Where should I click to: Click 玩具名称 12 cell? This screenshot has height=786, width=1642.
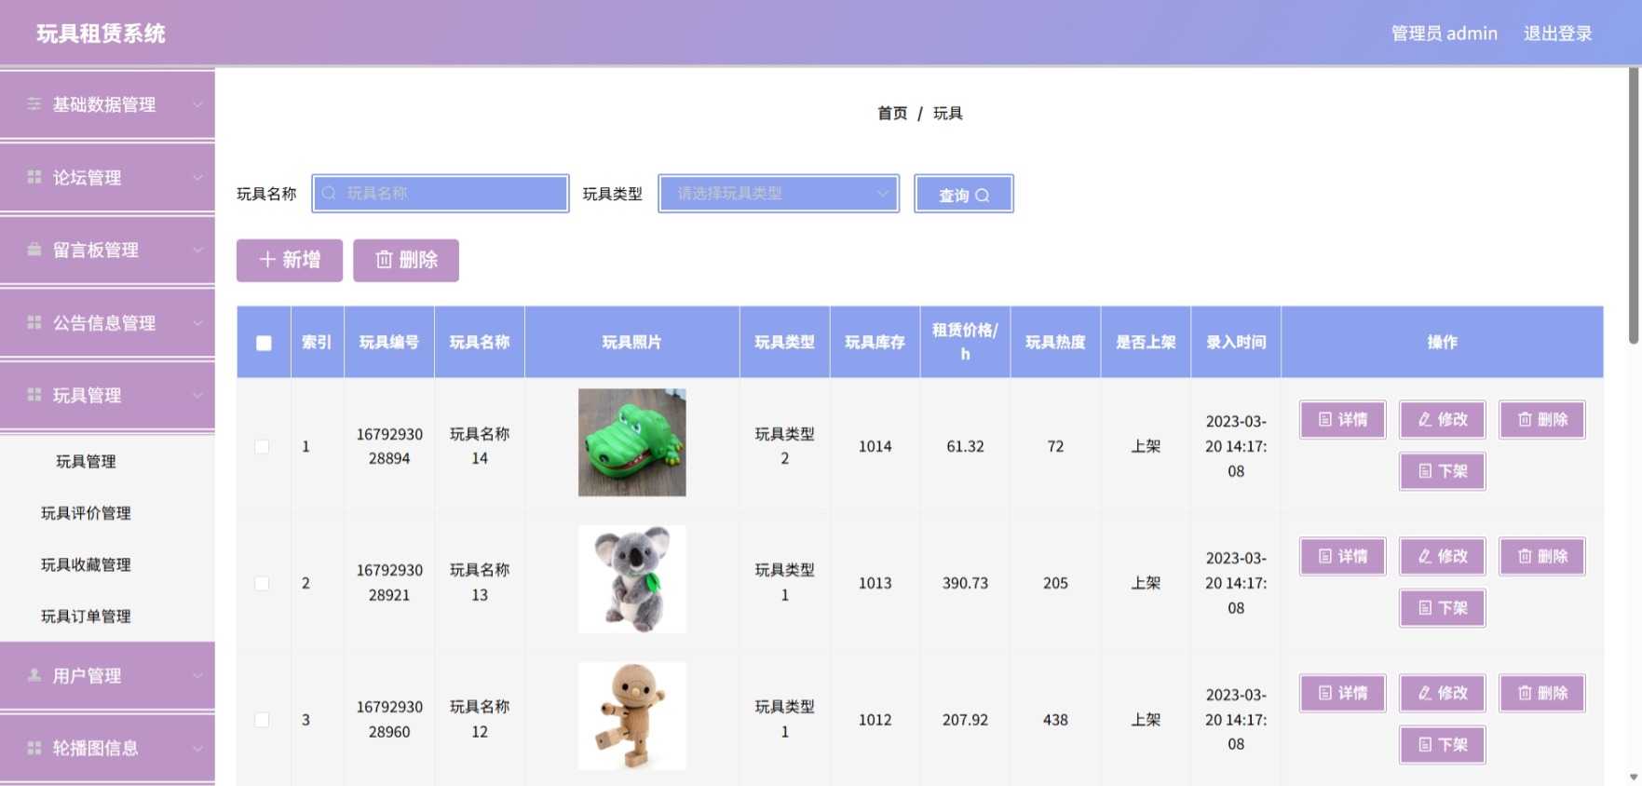480,719
